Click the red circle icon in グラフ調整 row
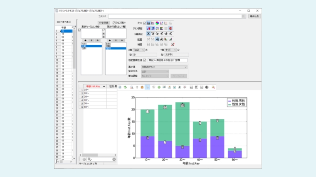This screenshot has width=316, height=177. coord(170,28)
